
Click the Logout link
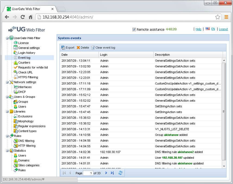(223, 29)
